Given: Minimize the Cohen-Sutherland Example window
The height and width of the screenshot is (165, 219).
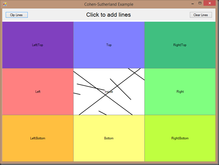Looking at the screenshot, I should tap(192, 3).
